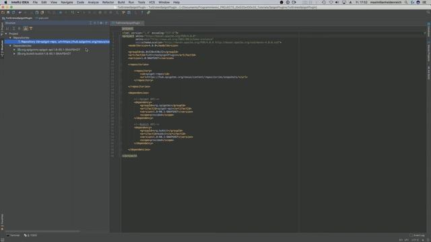The width and height of the screenshot is (431, 242).
Task: Open the VCS menu
Action: click(152, 2)
